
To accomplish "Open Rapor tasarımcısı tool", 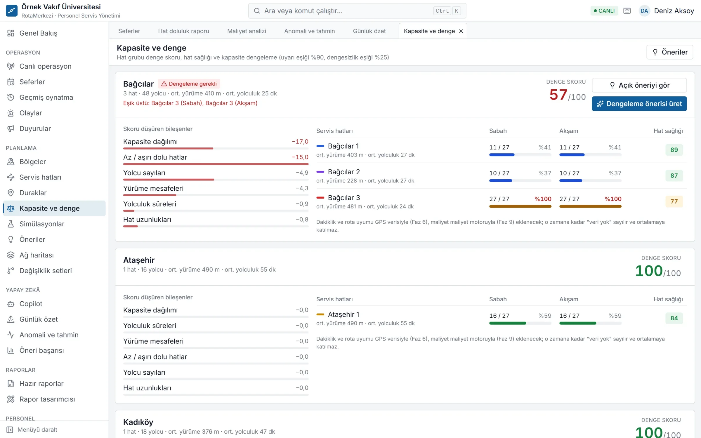I will point(54,399).
